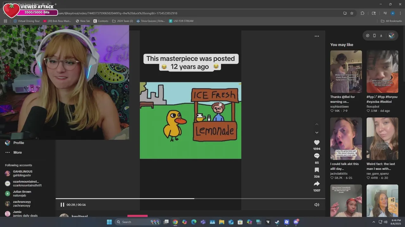The image size is (405, 227).
Task: Click the address bar URL
Action: click(118, 13)
